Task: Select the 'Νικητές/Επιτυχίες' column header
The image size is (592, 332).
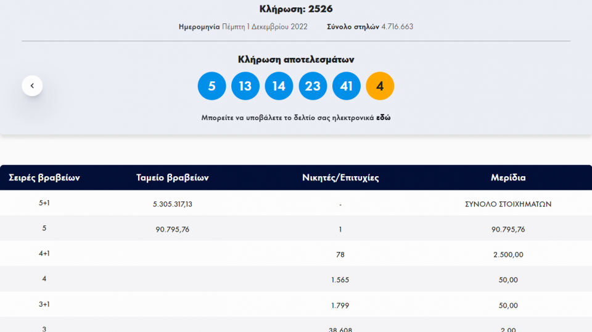Action: [340, 178]
